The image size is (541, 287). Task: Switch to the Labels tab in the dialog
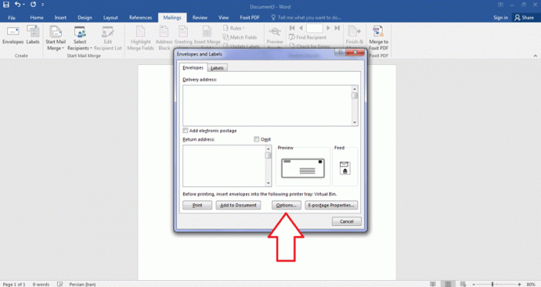[x=217, y=68]
